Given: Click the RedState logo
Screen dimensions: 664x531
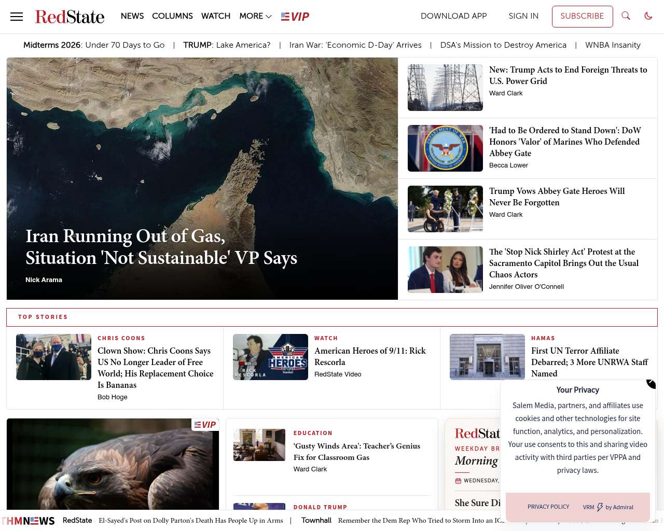Looking at the screenshot, I should pos(70,17).
